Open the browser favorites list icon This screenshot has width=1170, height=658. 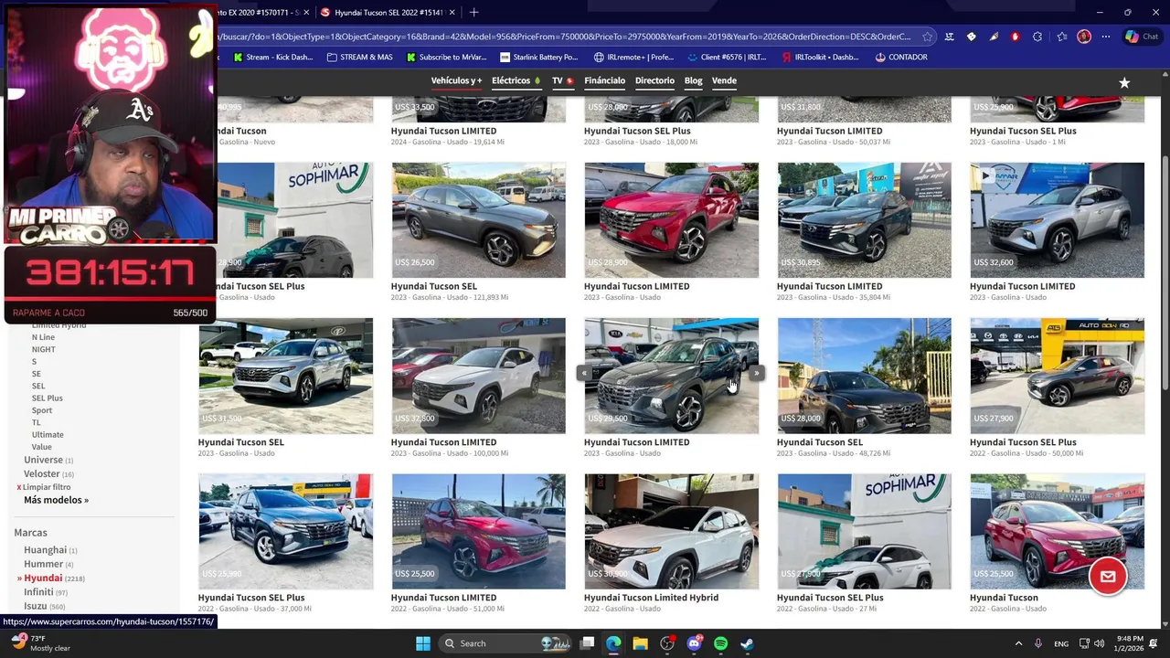coord(1062,37)
